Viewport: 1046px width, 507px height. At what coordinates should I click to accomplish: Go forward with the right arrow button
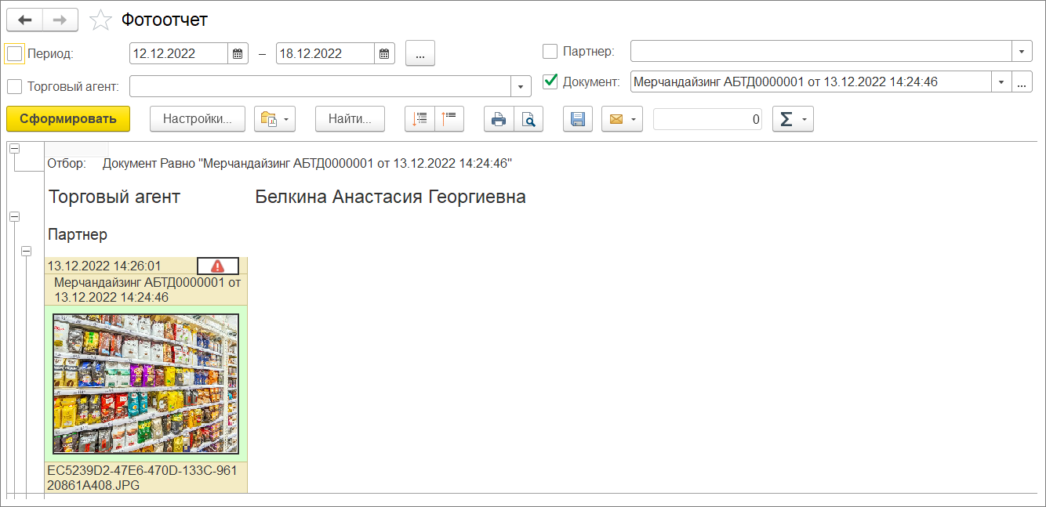(60, 20)
